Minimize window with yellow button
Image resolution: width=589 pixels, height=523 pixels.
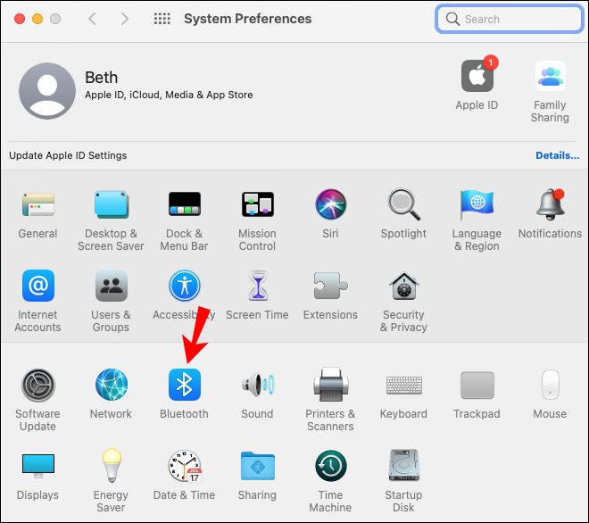pos(37,19)
